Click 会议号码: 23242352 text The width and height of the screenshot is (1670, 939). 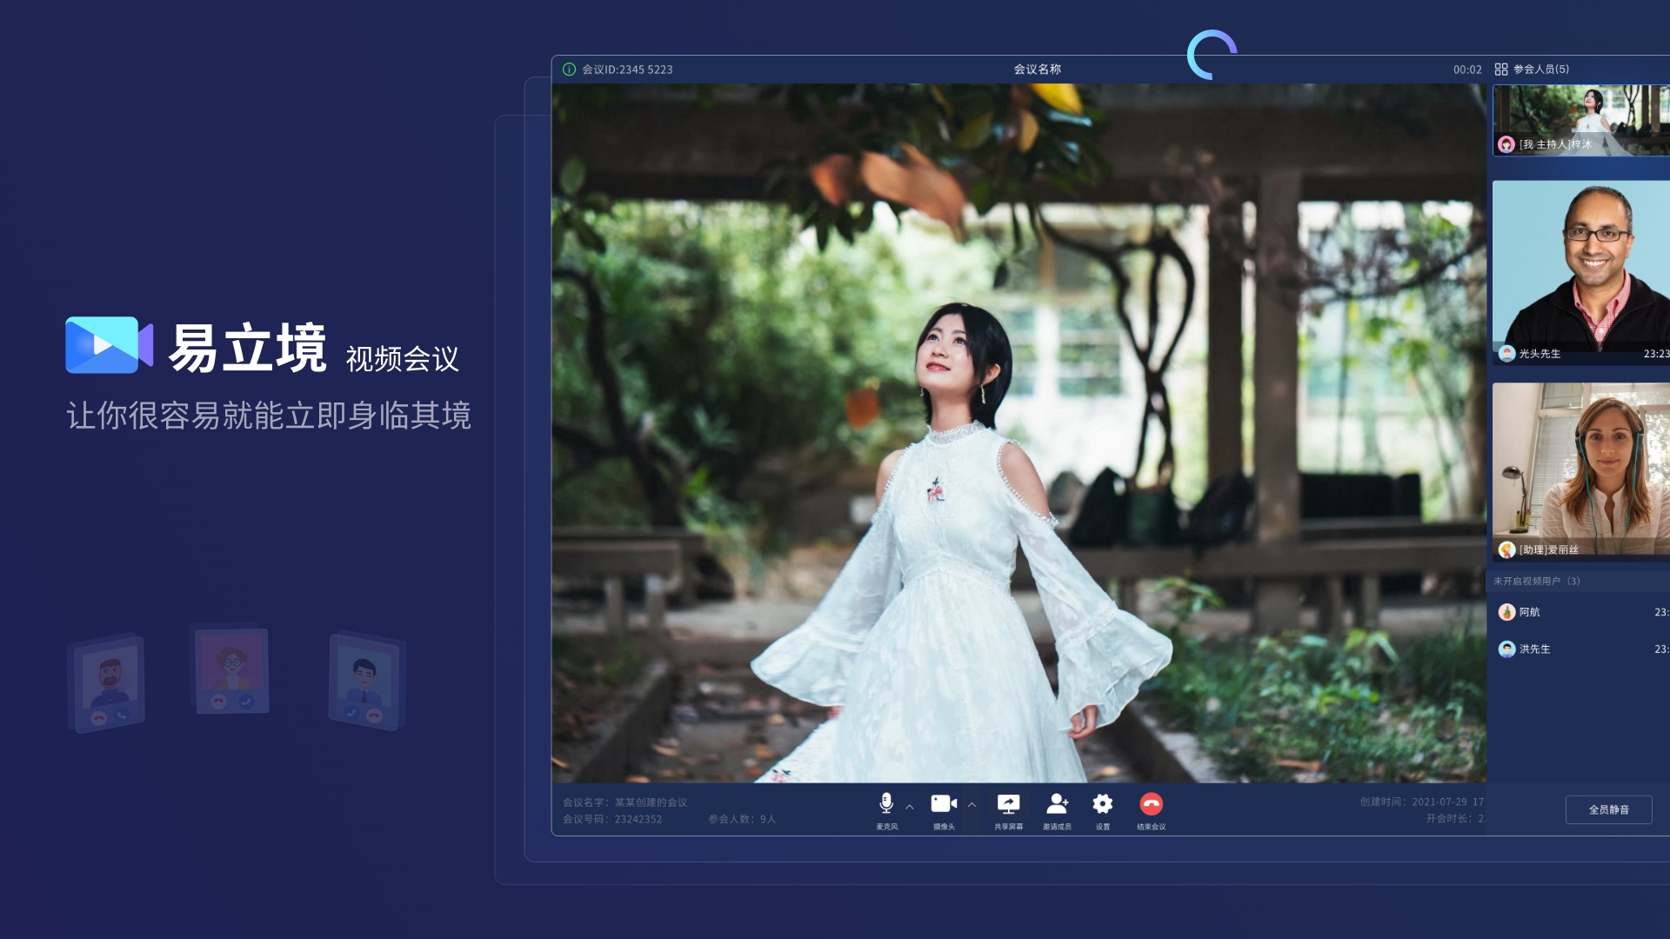click(612, 819)
